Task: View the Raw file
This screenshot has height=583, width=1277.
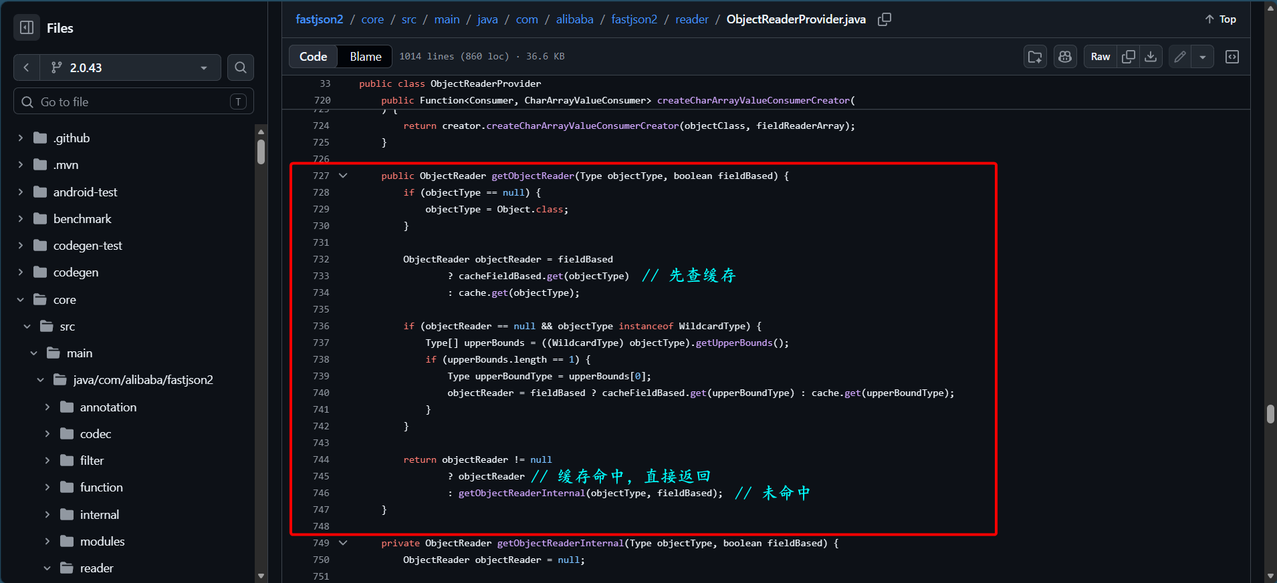Action: point(1100,57)
